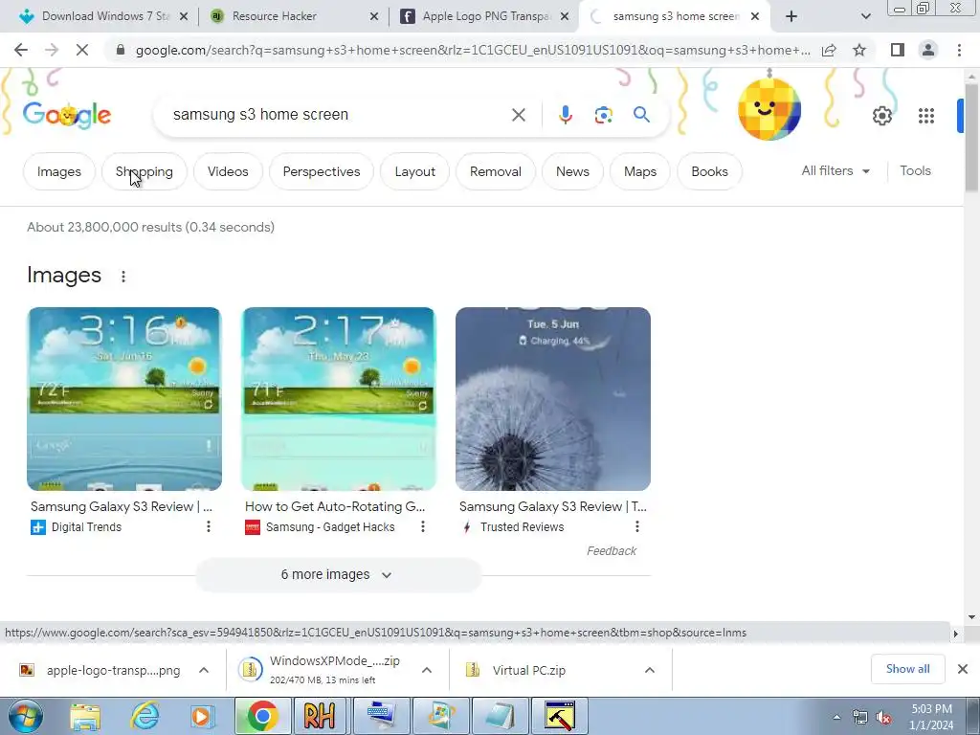Open the 3:16 home screen thumbnail

124,399
